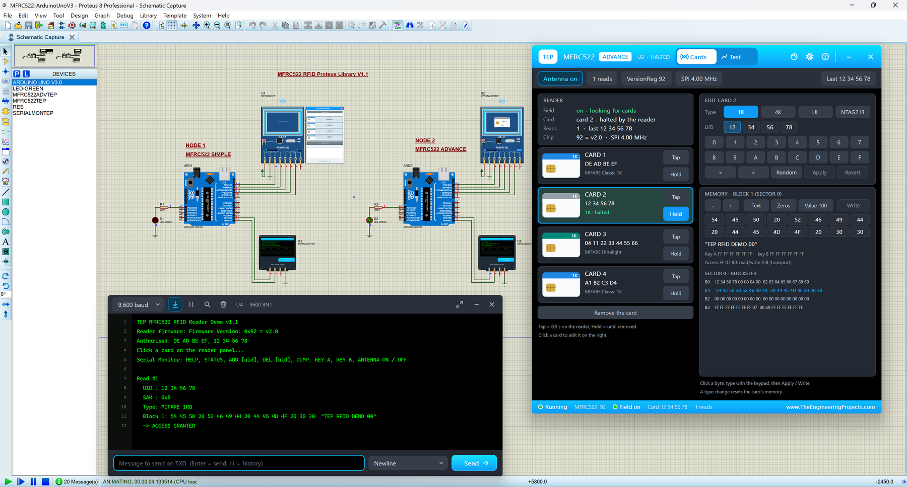
Task: Click Remove the card button
Action: [615, 312]
